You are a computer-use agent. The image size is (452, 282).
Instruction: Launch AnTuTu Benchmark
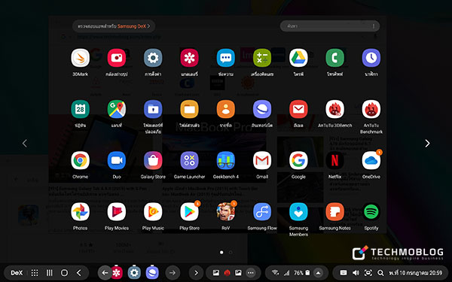pyautogui.click(x=371, y=109)
